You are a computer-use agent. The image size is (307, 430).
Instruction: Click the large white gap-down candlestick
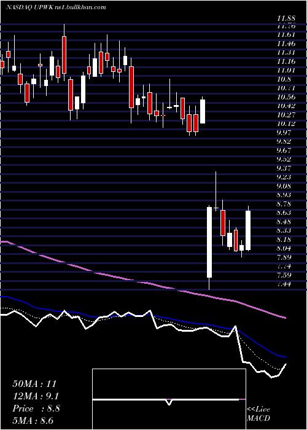click(x=209, y=242)
